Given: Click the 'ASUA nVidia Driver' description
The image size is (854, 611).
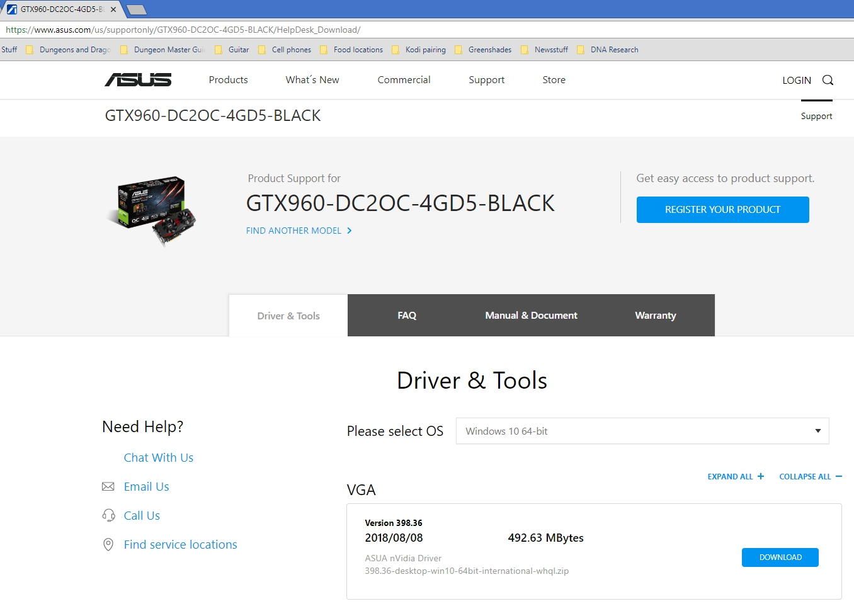Looking at the screenshot, I should pyautogui.click(x=403, y=558).
